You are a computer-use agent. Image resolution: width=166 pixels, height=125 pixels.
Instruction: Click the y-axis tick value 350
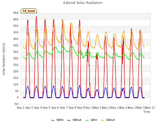16,52
